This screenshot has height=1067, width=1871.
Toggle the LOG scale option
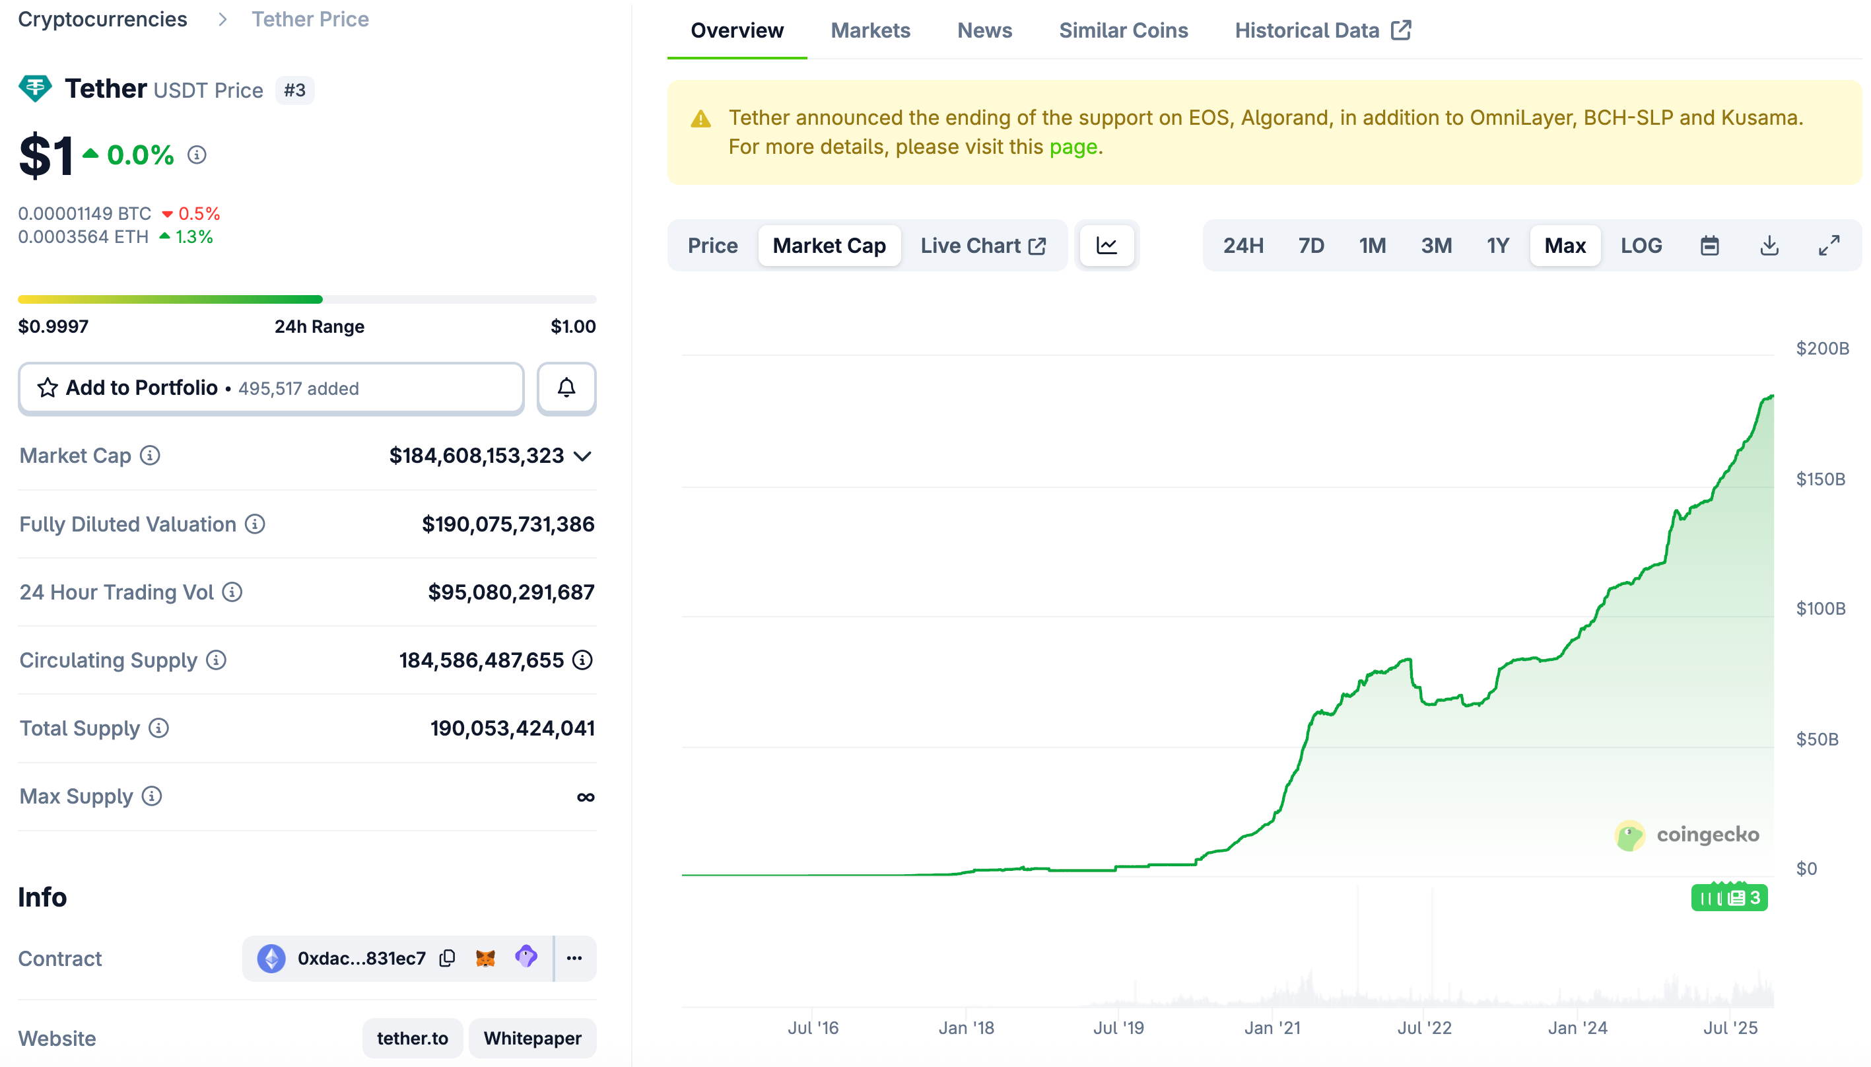coord(1640,246)
